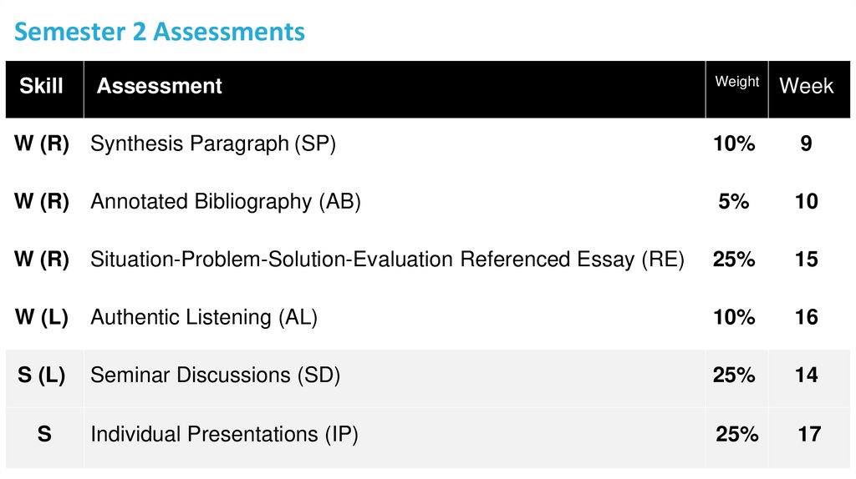Click the Individual Presentations (IP) entry

[x=223, y=434]
